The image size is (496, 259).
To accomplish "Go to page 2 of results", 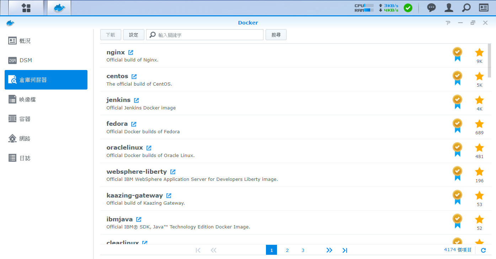I will click(287, 250).
